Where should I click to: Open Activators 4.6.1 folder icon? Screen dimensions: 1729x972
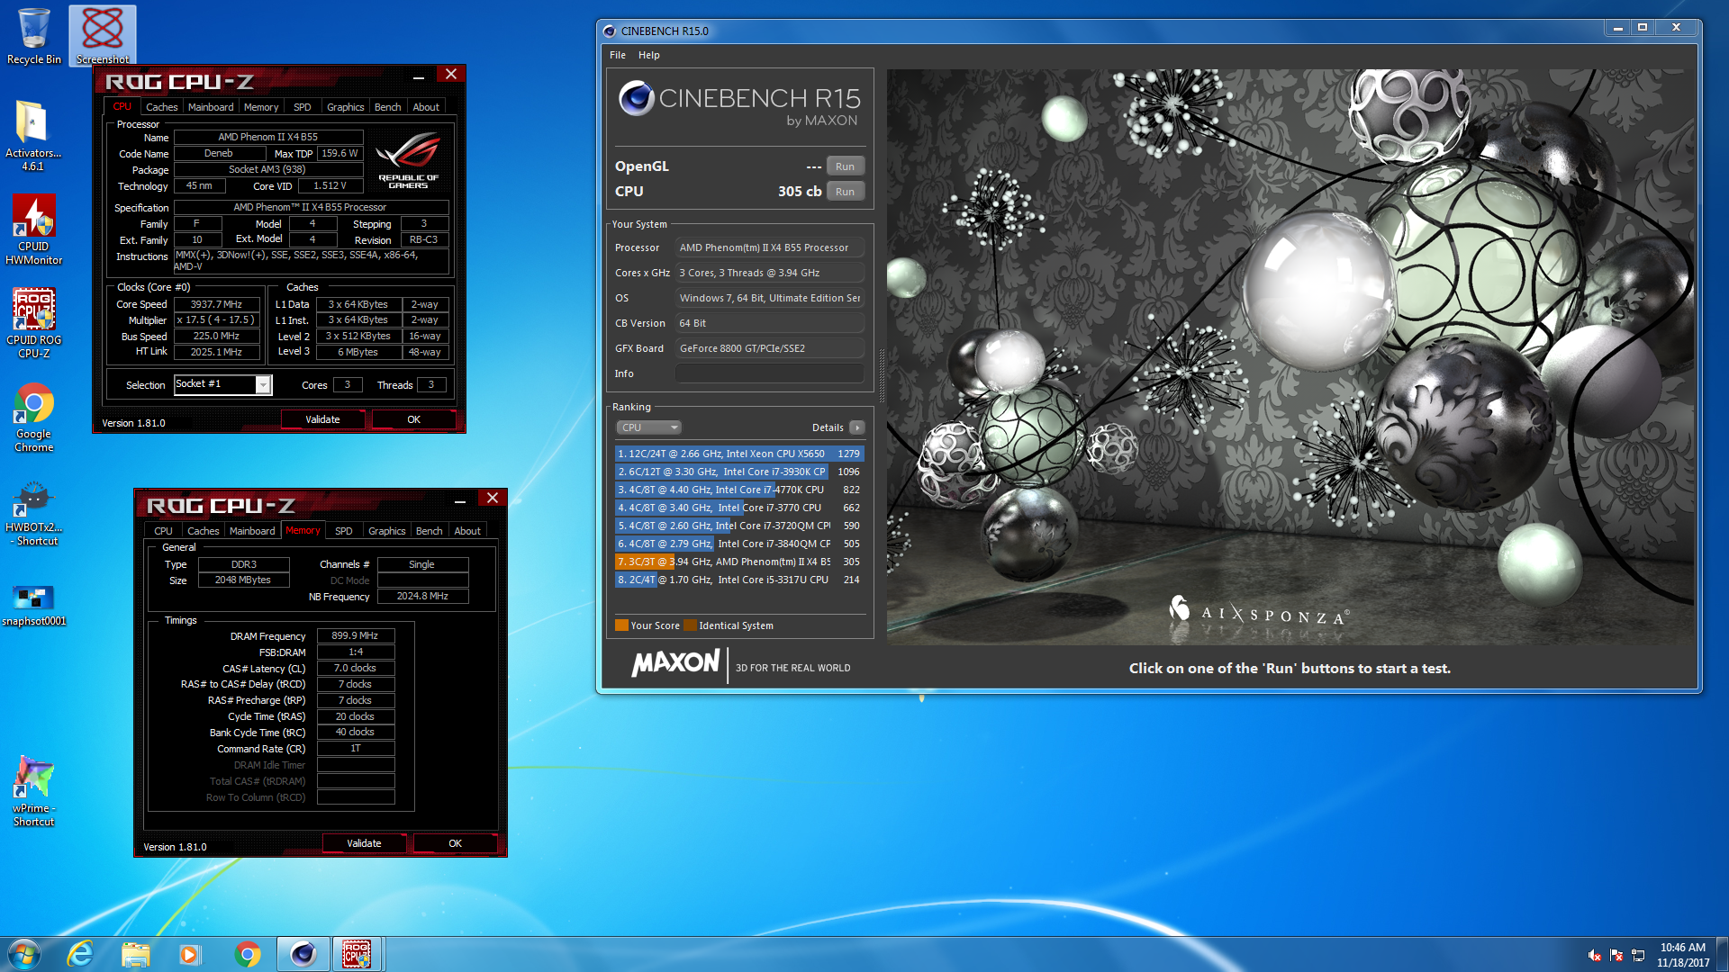coord(33,135)
